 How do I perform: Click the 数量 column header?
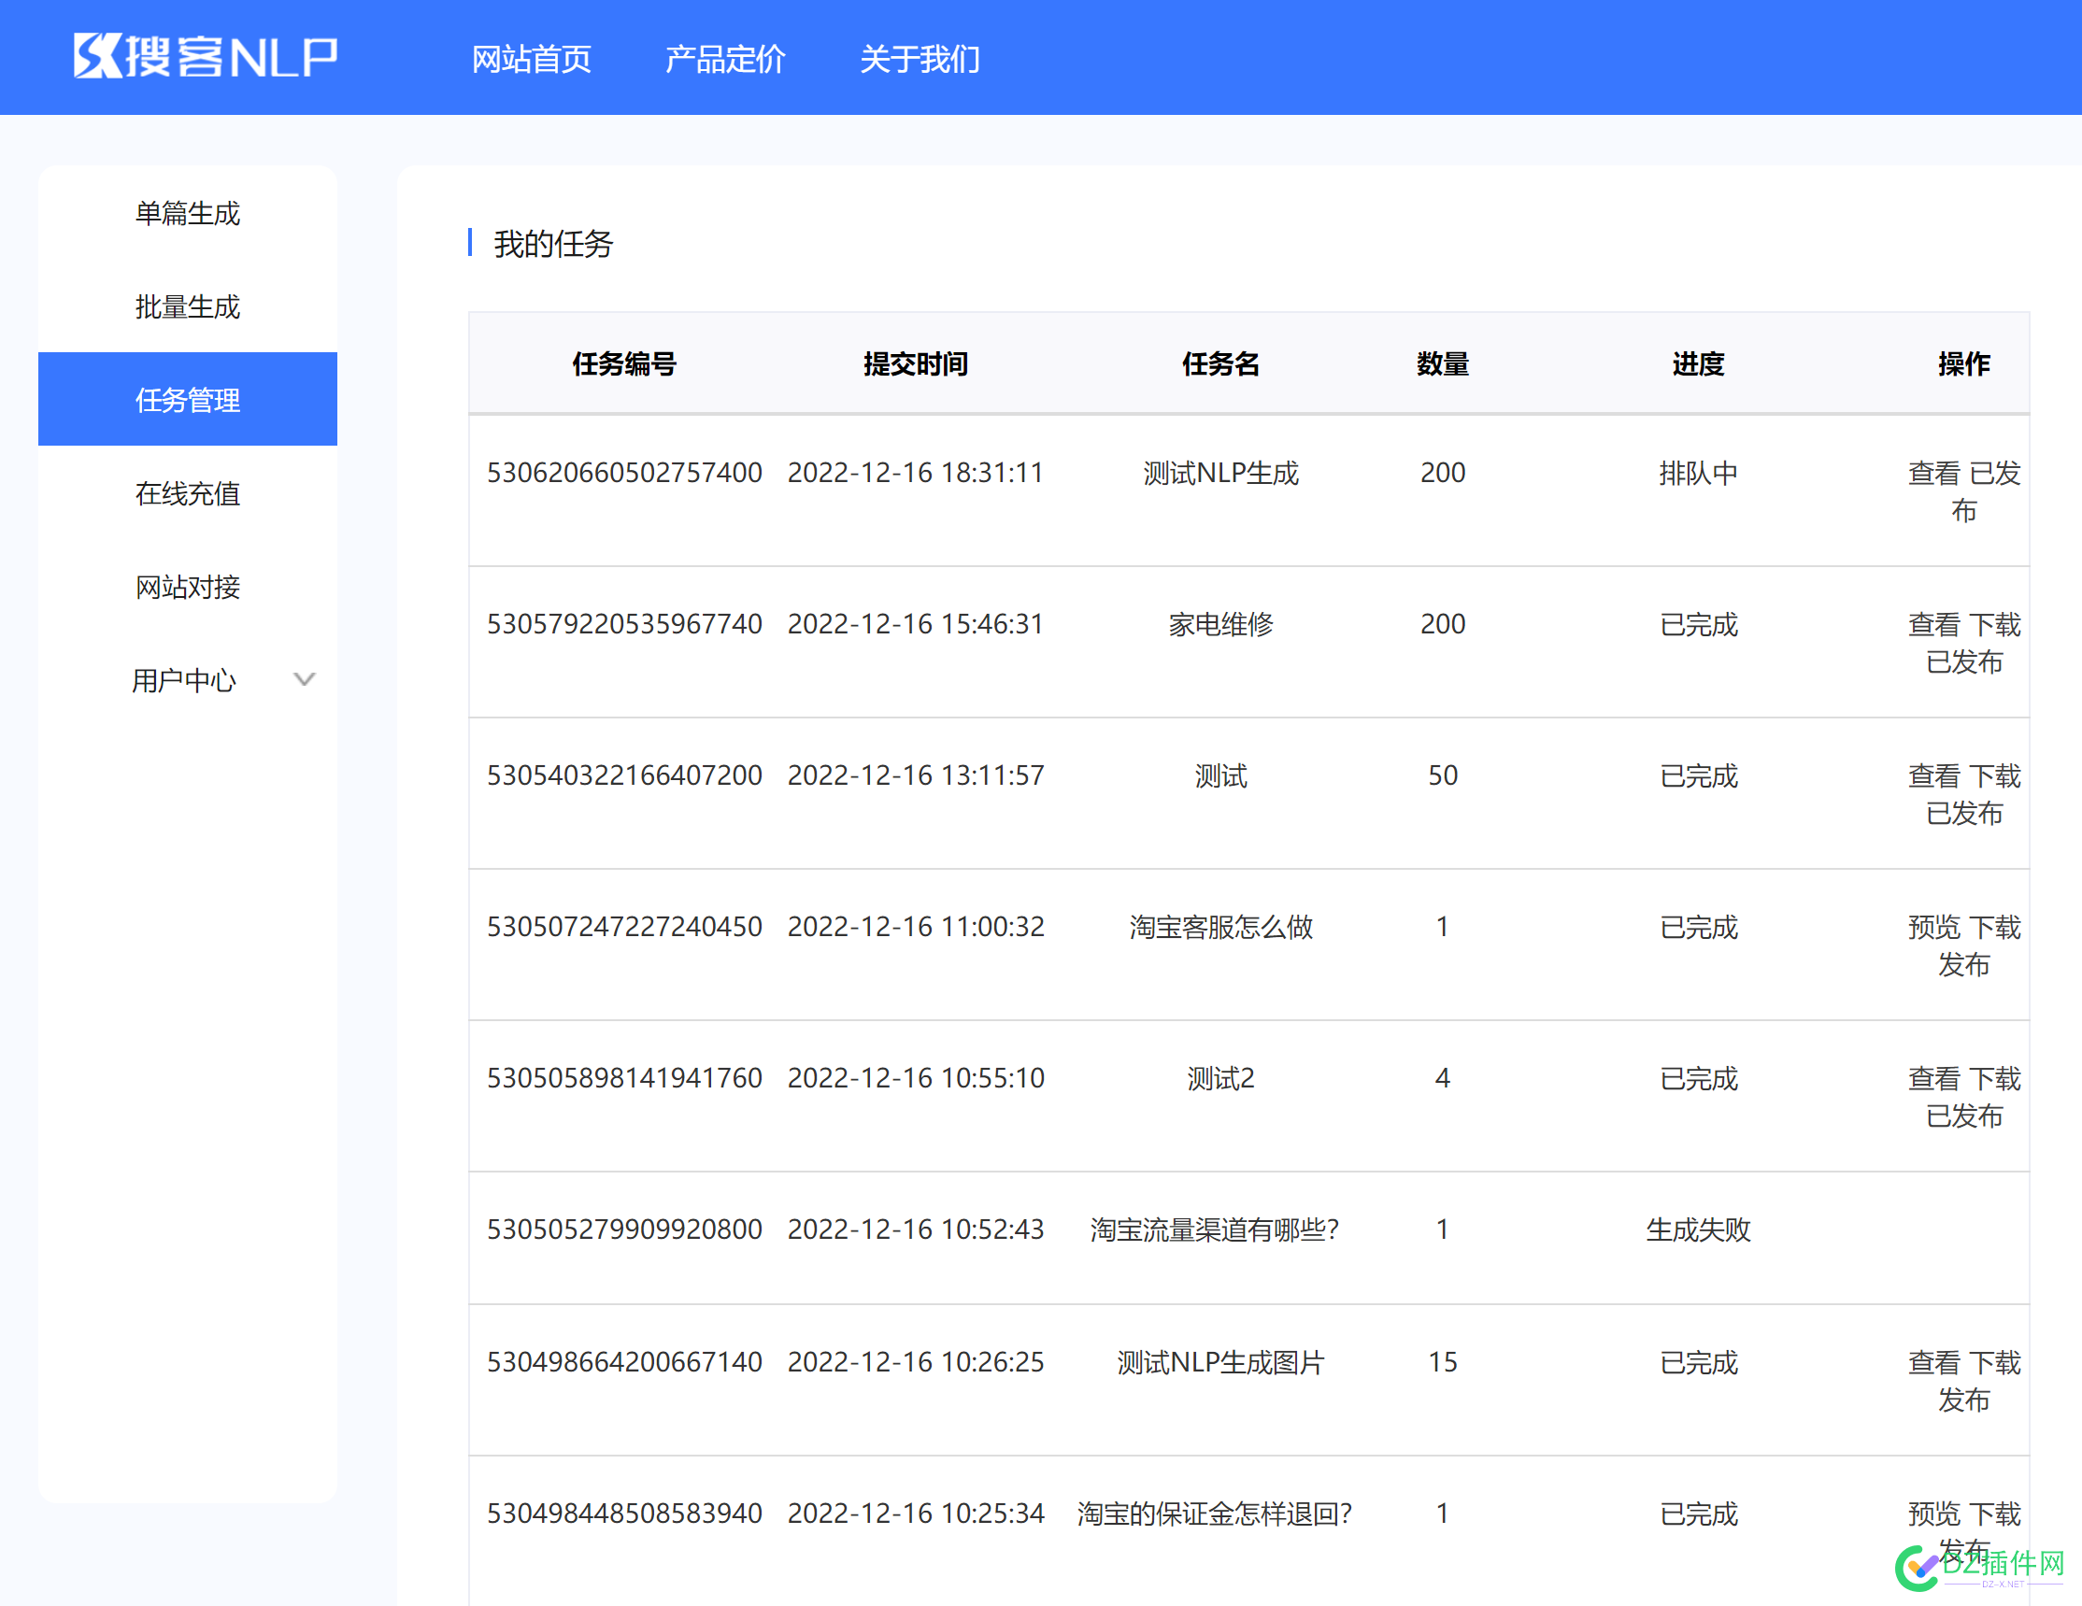1442,363
